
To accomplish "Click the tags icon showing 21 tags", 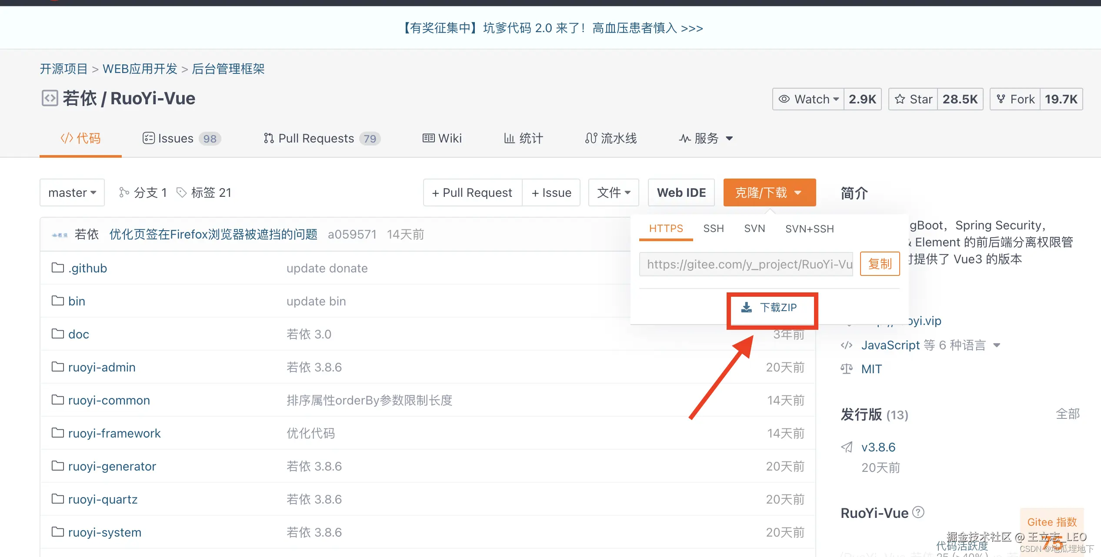I will tap(181, 192).
